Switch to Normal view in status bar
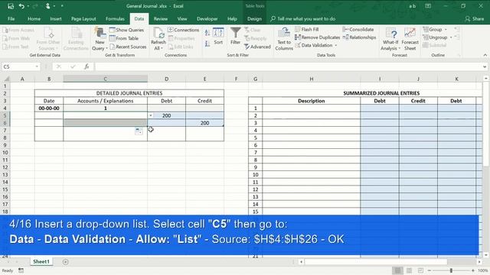The image size is (490, 275). [x=397, y=270]
